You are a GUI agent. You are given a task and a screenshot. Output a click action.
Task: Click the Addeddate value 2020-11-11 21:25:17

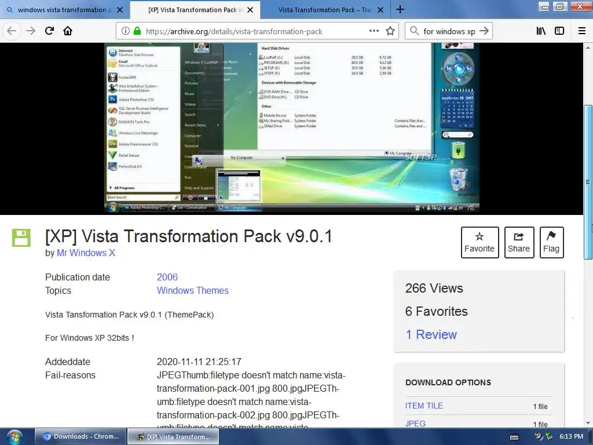coord(199,362)
